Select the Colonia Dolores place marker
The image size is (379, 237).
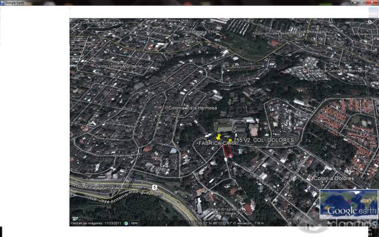coord(311,179)
